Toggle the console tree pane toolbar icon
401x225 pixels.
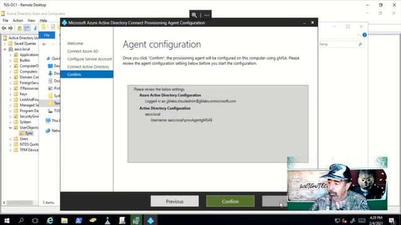click(26, 28)
